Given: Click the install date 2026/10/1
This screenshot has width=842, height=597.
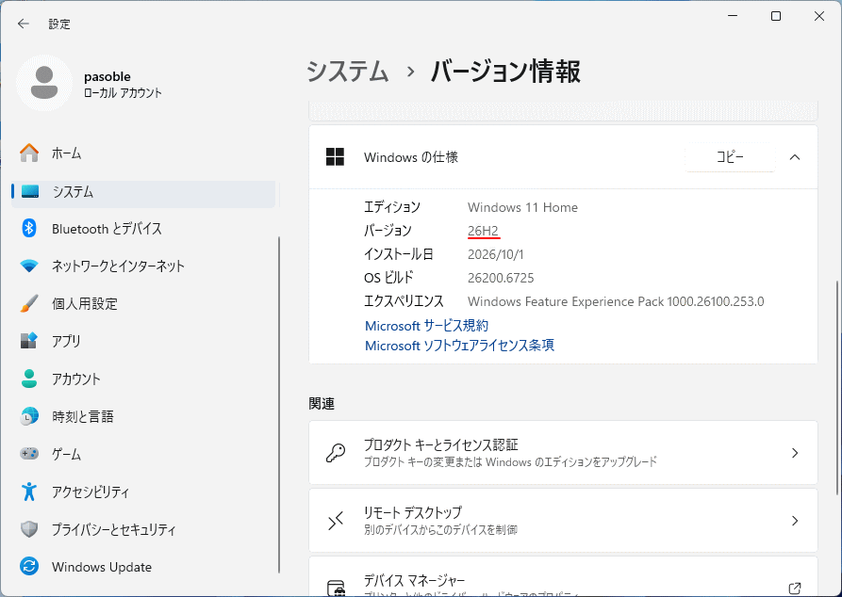Looking at the screenshot, I should coord(496,254).
